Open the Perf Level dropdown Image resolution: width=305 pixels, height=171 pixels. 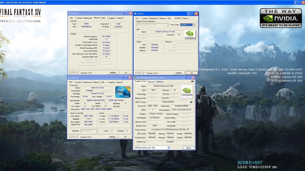tap(194, 25)
